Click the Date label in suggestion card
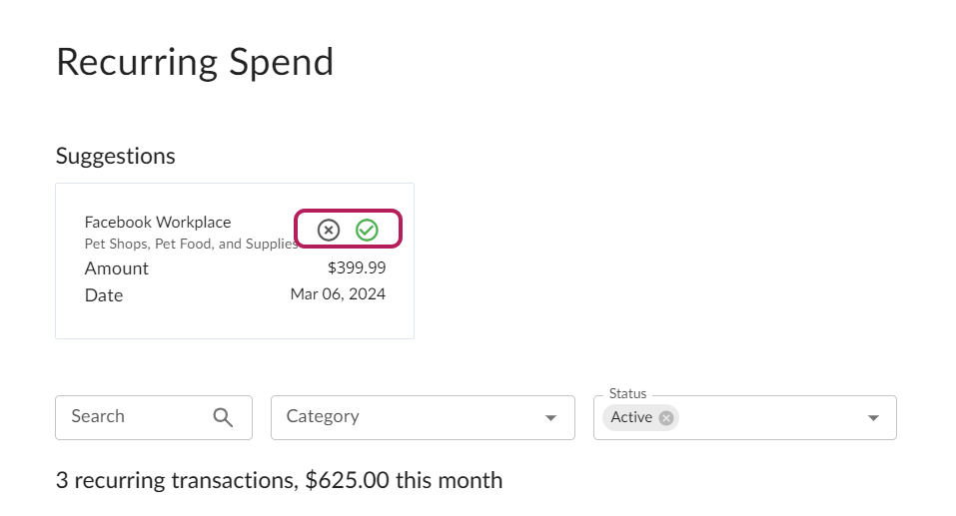 coord(104,295)
